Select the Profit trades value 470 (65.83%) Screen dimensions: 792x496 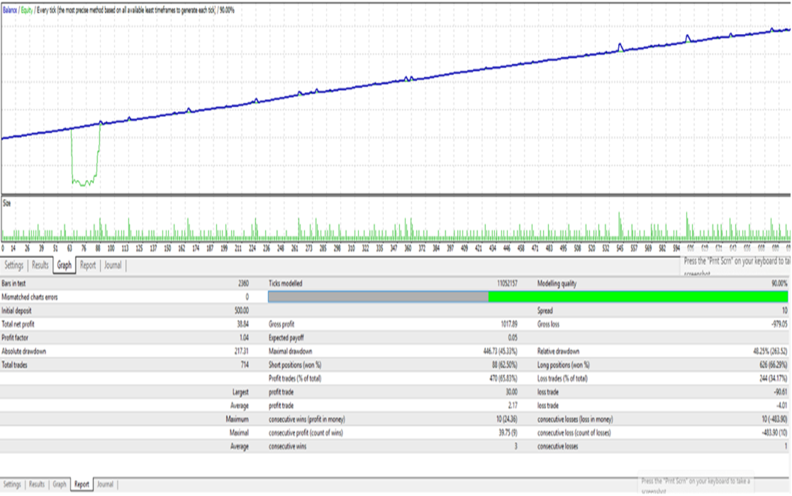point(503,379)
